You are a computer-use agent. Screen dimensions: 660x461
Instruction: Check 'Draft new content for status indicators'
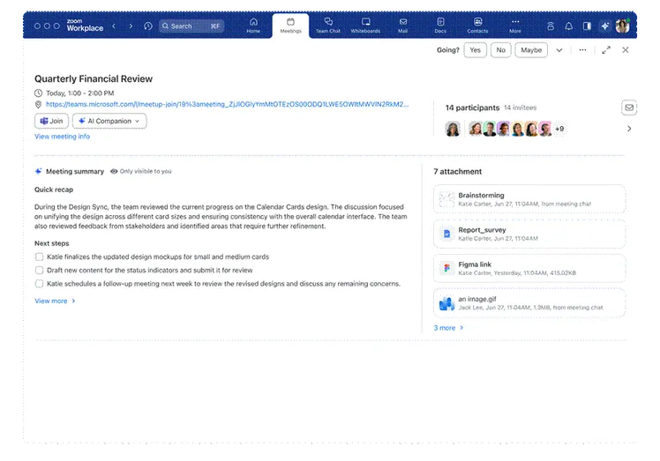tap(39, 271)
